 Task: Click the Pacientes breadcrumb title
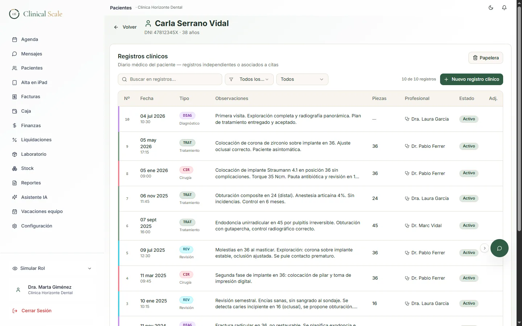121,8
